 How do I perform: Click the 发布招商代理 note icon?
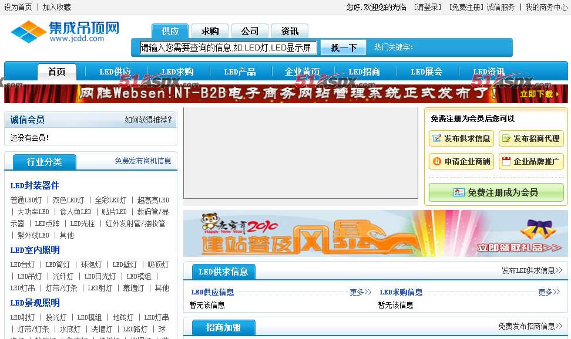click(506, 138)
